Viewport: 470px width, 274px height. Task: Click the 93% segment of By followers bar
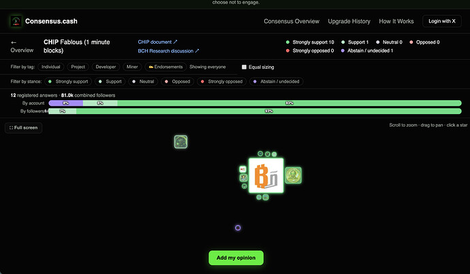click(269, 111)
